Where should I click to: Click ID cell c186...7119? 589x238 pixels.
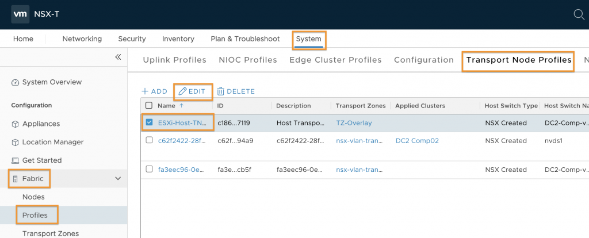[234, 123]
